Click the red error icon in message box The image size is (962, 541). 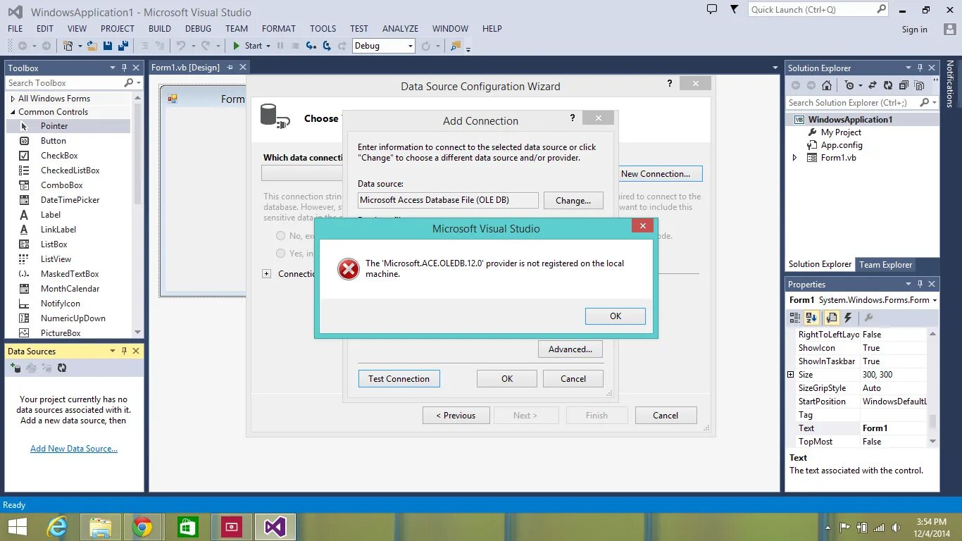(348, 269)
